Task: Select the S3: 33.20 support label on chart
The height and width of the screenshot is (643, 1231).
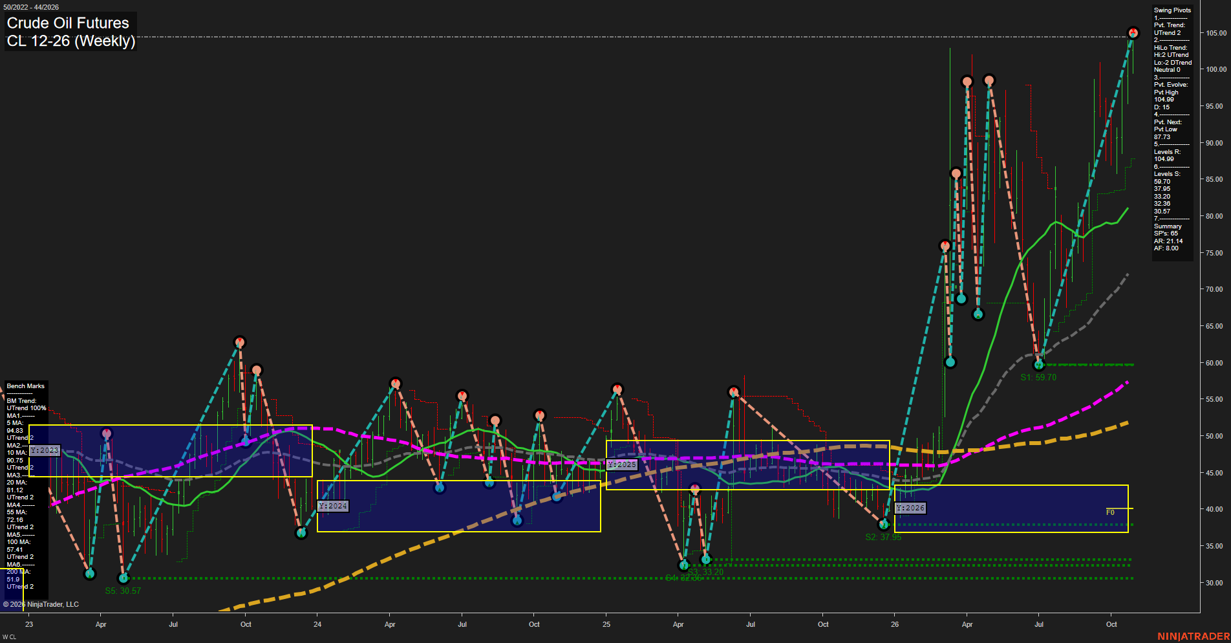Action: click(x=705, y=572)
